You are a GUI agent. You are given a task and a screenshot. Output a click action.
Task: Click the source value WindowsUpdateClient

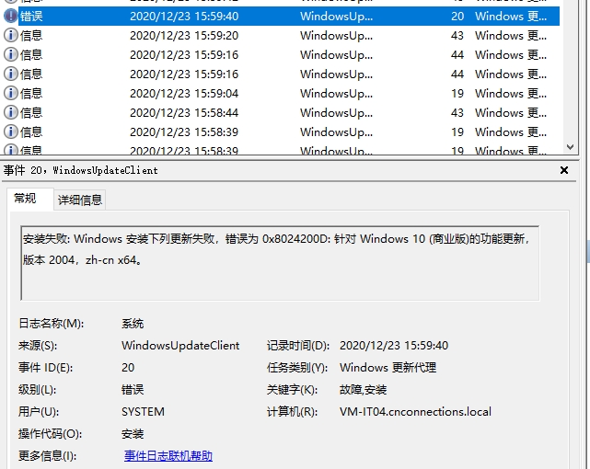coord(180,346)
